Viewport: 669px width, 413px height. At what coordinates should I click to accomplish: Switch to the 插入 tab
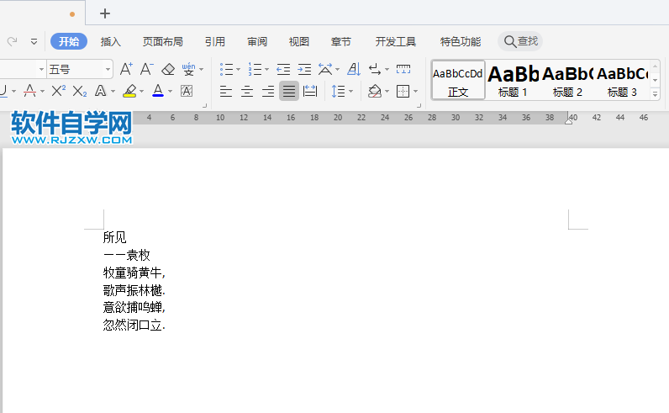pyautogui.click(x=110, y=41)
